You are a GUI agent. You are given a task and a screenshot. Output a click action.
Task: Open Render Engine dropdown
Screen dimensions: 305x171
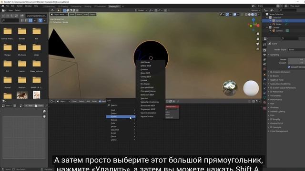point(296,50)
